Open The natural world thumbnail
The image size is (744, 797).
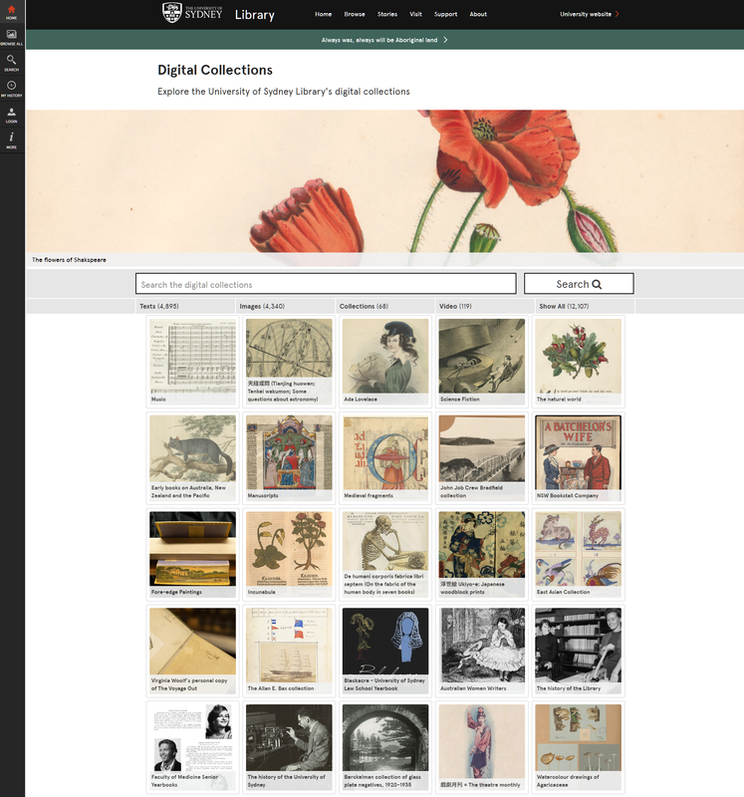[x=579, y=362]
